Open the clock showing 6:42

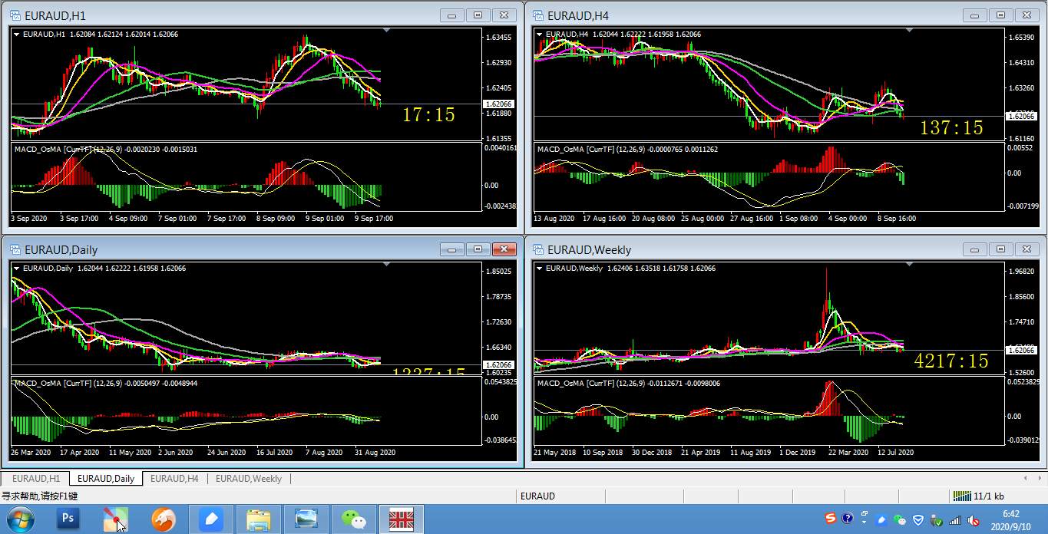1010,520
